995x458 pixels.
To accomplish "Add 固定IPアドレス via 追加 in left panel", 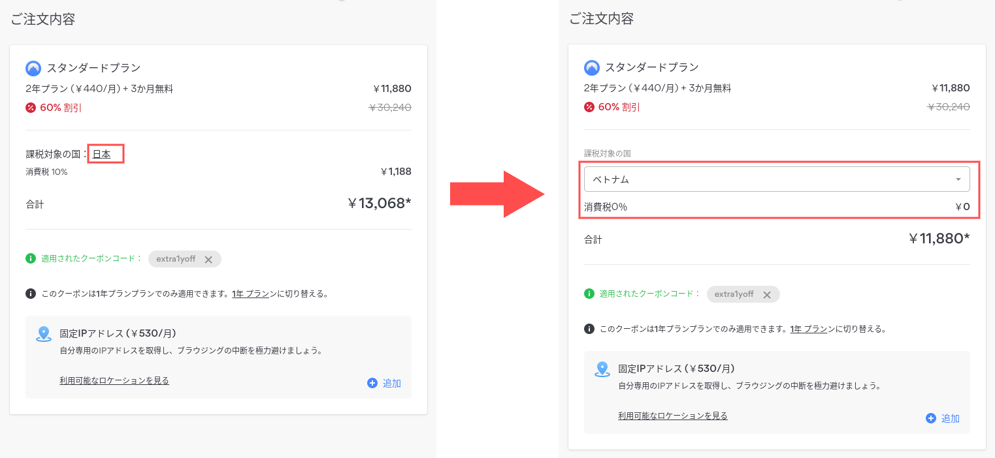I will coord(384,383).
